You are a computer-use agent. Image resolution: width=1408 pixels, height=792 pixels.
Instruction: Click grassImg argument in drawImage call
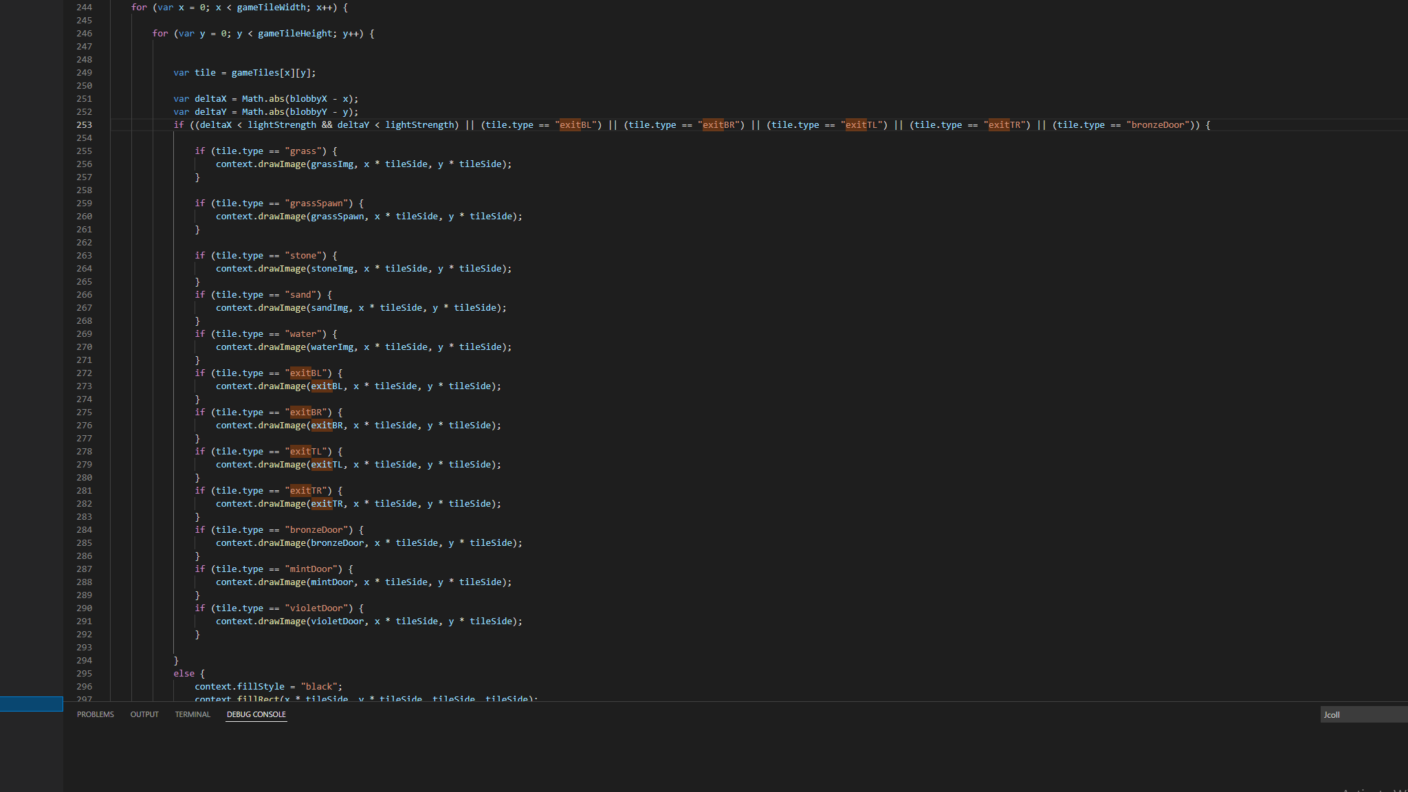pos(332,164)
